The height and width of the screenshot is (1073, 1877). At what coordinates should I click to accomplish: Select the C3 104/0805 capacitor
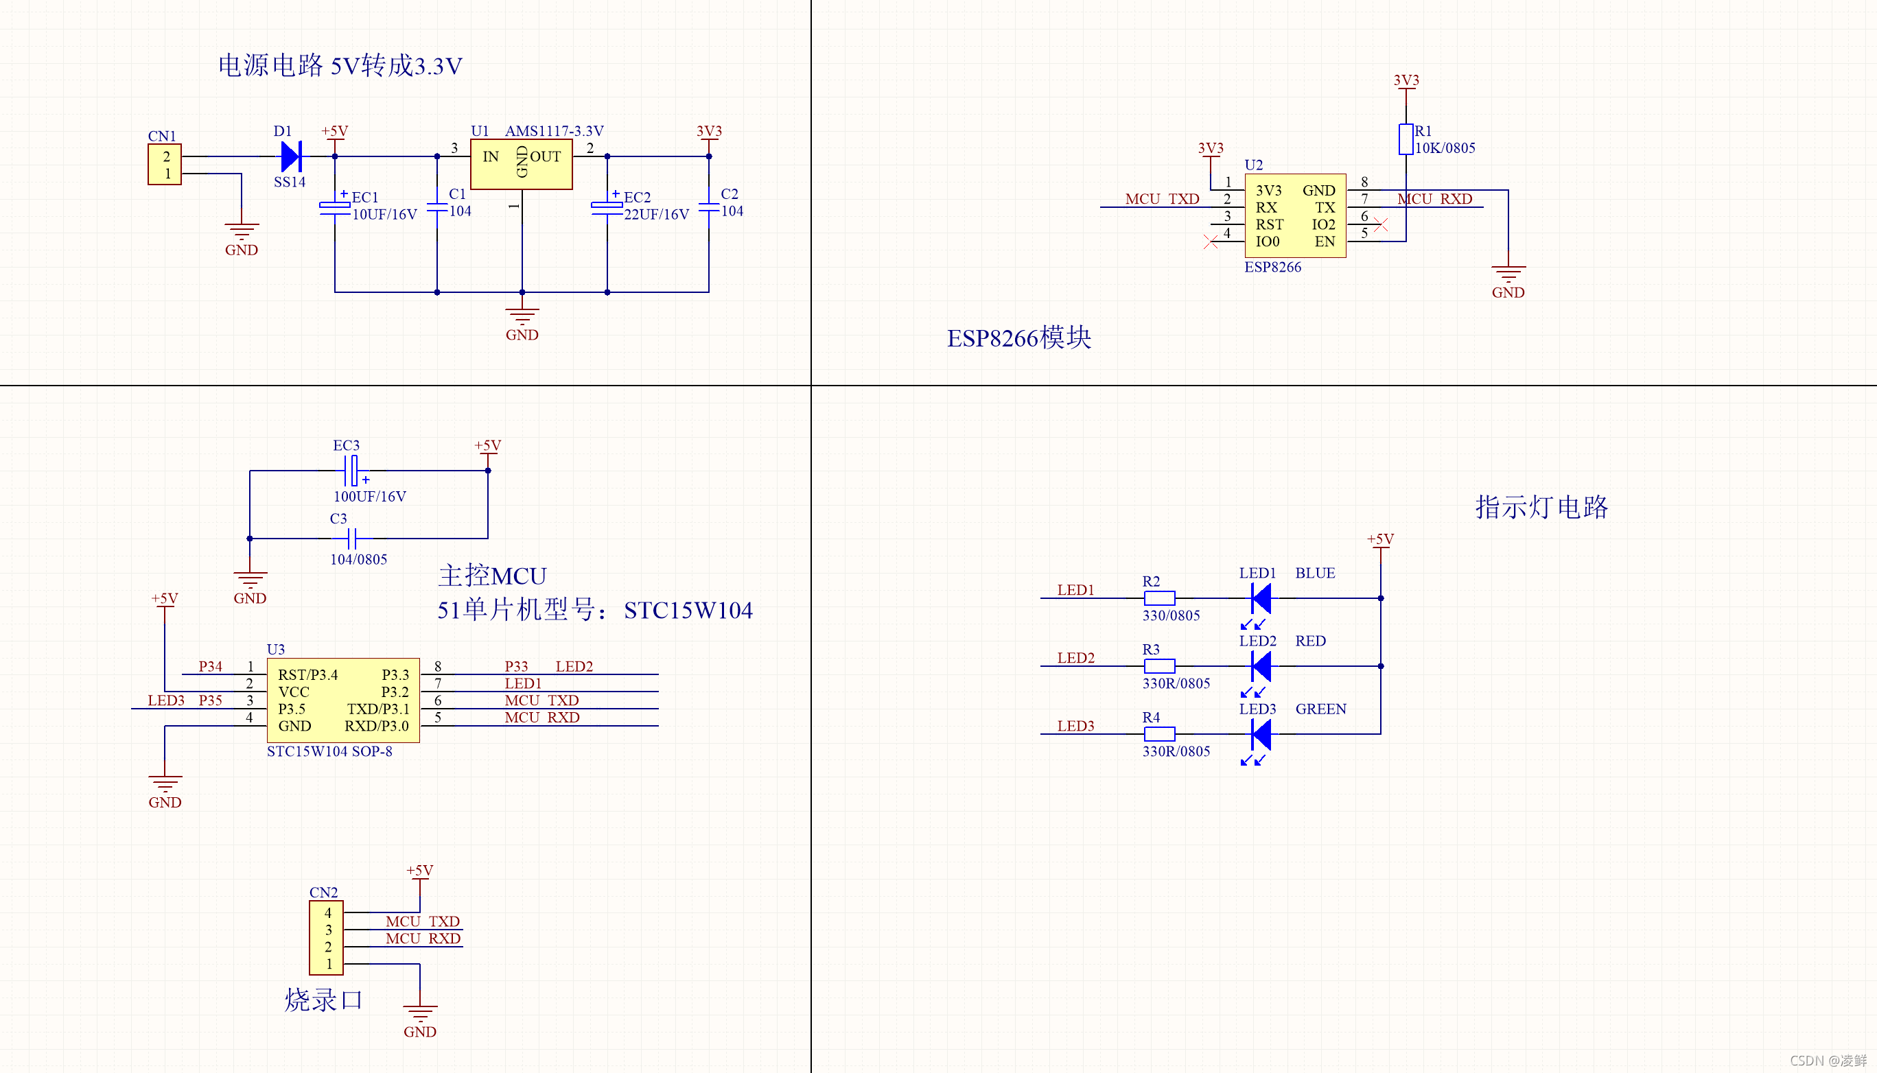352,538
